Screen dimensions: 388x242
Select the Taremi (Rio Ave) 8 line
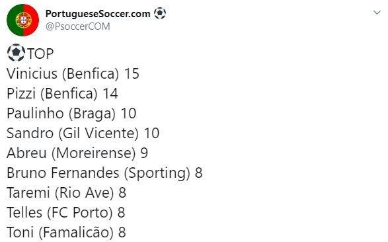(x=66, y=192)
